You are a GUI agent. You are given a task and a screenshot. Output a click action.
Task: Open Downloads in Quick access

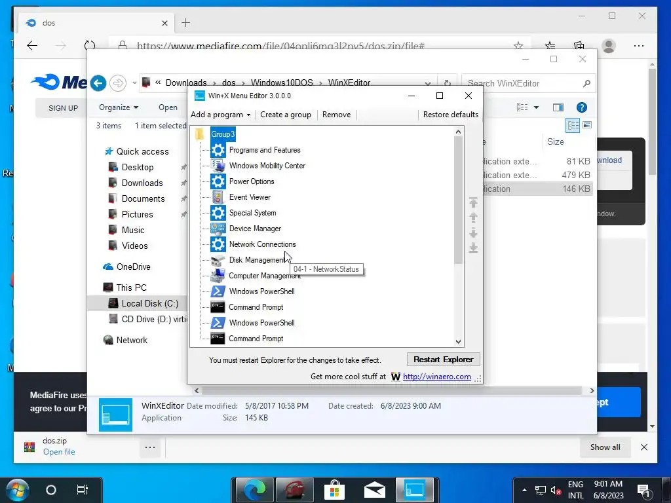click(142, 183)
